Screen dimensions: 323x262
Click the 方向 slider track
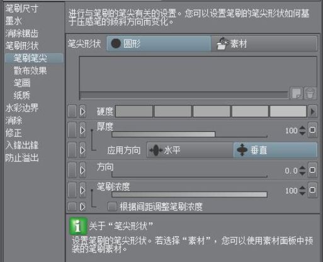coord(190,175)
